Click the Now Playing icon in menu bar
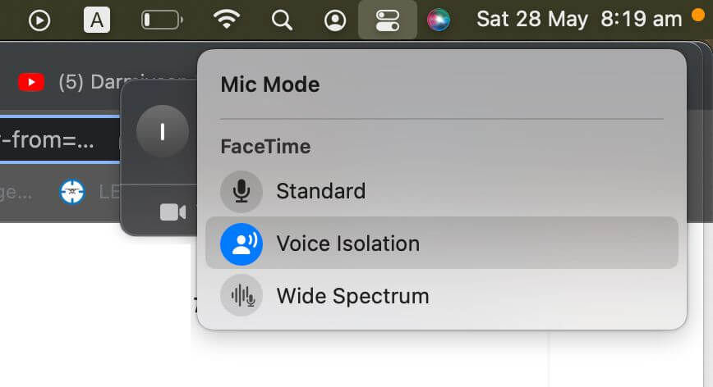This screenshot has width=713, height=387. (x=39, y=20)
